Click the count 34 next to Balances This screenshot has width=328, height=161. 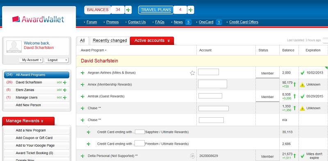(118, 10)
